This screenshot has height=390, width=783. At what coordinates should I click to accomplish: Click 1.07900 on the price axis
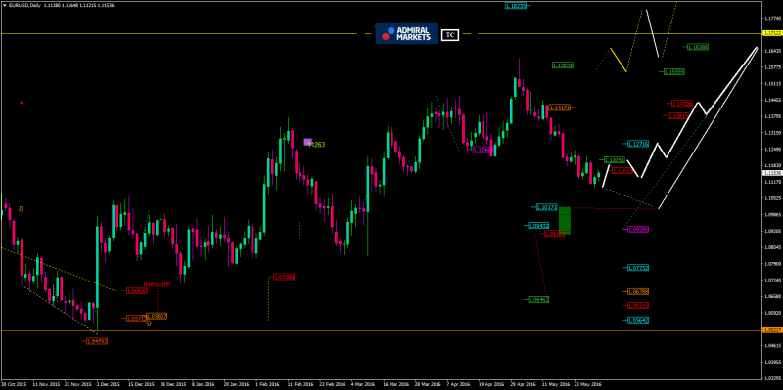click(x=772, y=264)
